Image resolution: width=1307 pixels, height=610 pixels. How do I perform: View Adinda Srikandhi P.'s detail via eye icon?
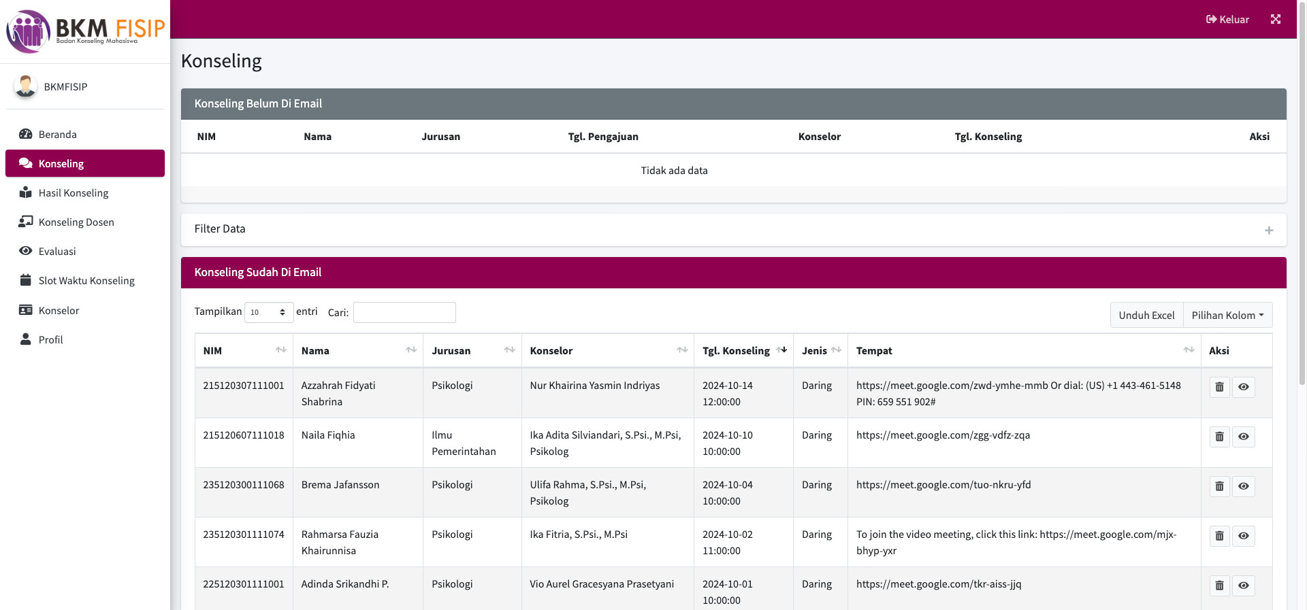click(x=1243, y=586)
